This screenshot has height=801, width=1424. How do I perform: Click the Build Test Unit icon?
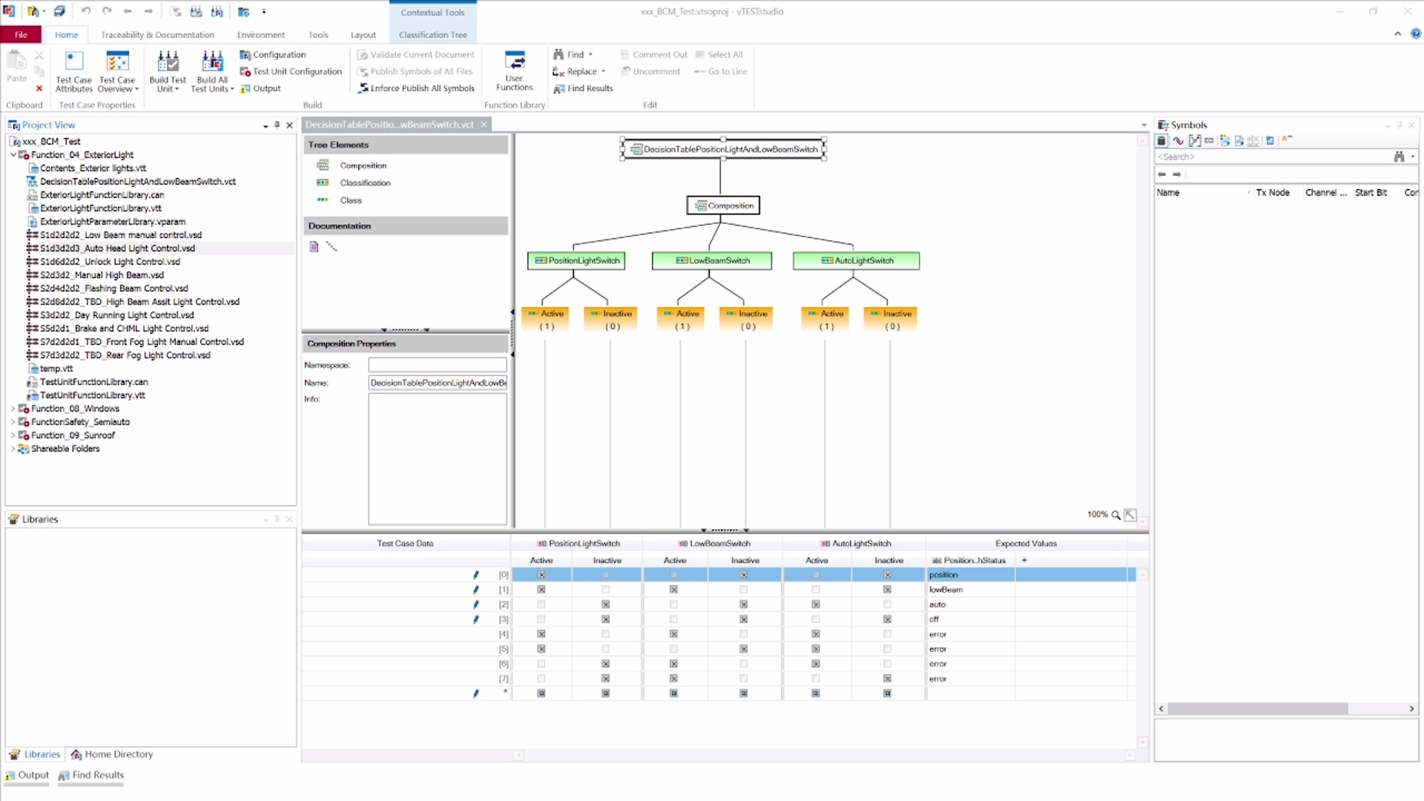pos(168,62)
